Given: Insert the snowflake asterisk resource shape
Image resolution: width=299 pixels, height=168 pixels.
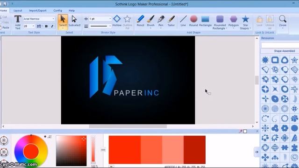Looking at the screenshot, I should (265, 128).
